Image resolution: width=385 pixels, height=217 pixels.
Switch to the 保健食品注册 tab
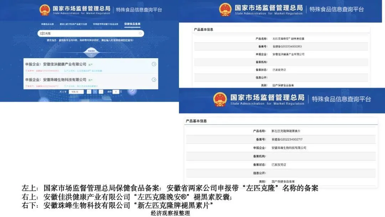pyautogui.click(x=47, y=24)
